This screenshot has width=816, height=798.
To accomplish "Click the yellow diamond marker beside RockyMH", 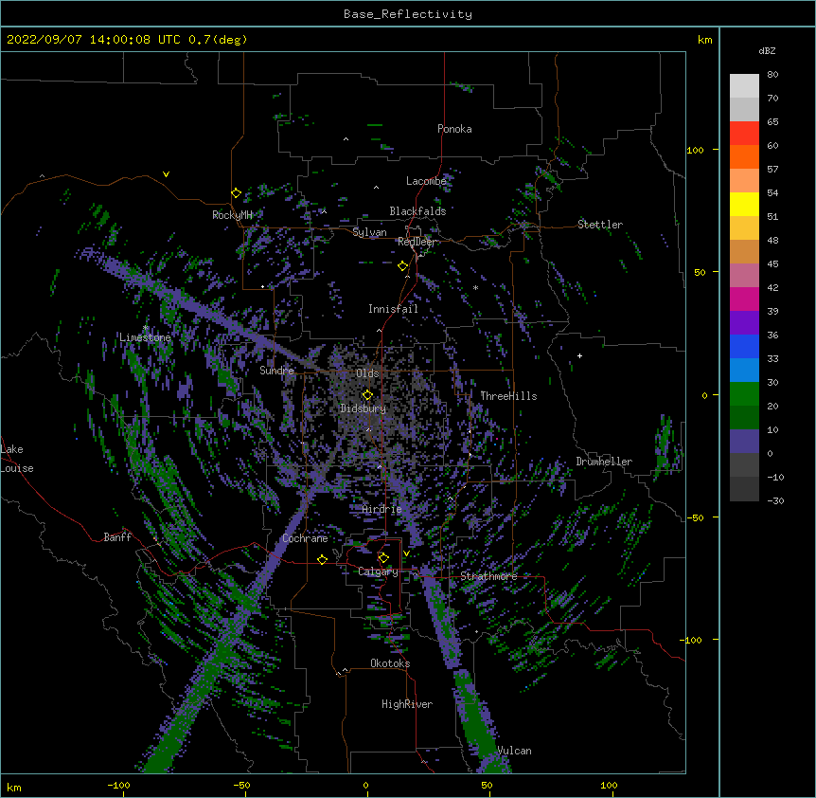I will point(236,193).
